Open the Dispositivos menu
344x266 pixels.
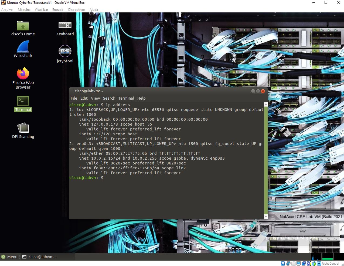pos(77,9)
